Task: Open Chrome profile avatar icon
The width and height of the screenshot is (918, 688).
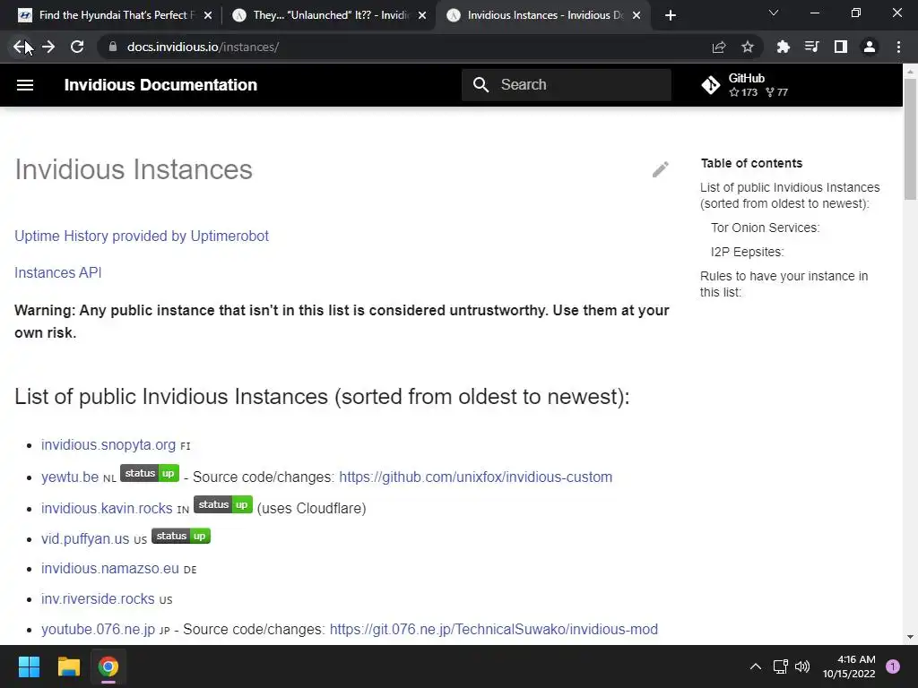Action: point(870,47)
